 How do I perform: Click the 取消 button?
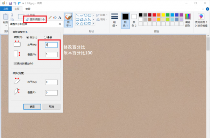(51, 107)
